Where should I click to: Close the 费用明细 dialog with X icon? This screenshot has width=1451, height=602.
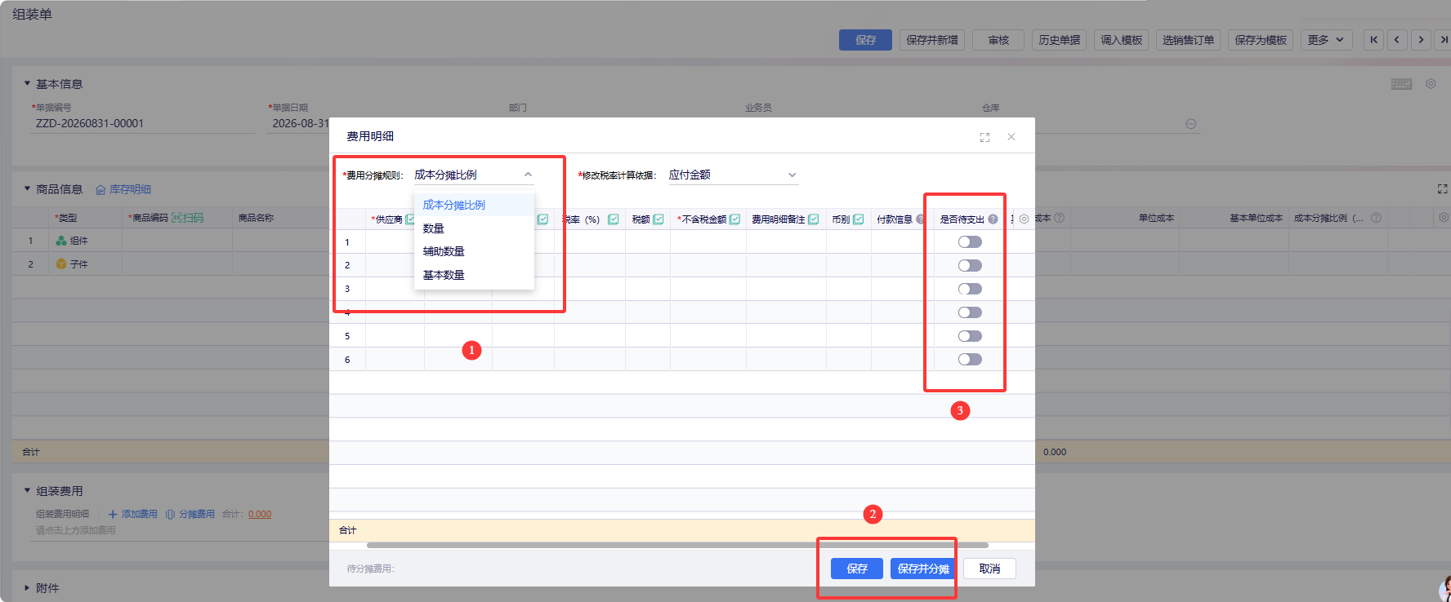pyautogui.click(x=1011, y=137)
